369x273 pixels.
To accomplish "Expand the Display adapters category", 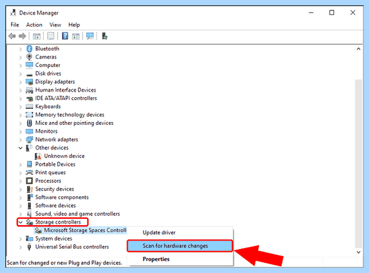I will [20, 82].
